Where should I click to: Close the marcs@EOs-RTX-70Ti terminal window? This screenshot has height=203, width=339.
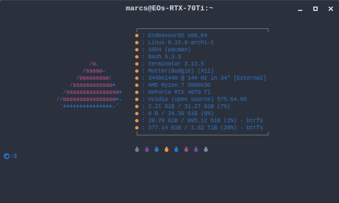pyautogui.click(x=331, y=9)
